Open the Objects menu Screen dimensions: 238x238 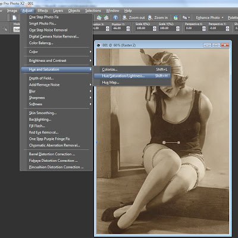(x=74, y=11)
